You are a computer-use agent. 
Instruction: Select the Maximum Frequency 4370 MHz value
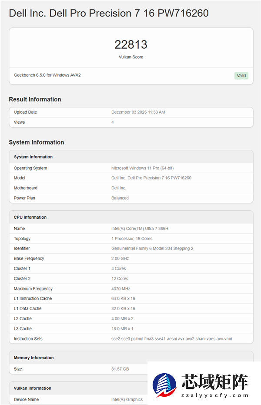tap(120, 289)
